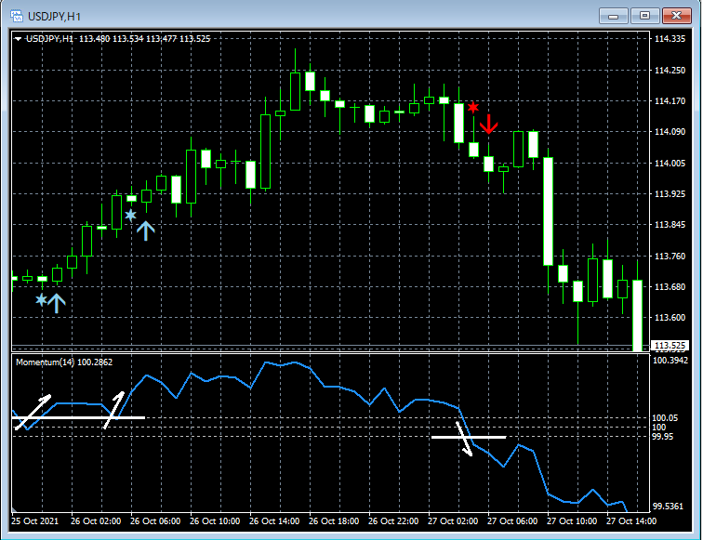The image size is (703, 540).
Task: Click the blue star marker near 113.680
Action: coord(41,299)
